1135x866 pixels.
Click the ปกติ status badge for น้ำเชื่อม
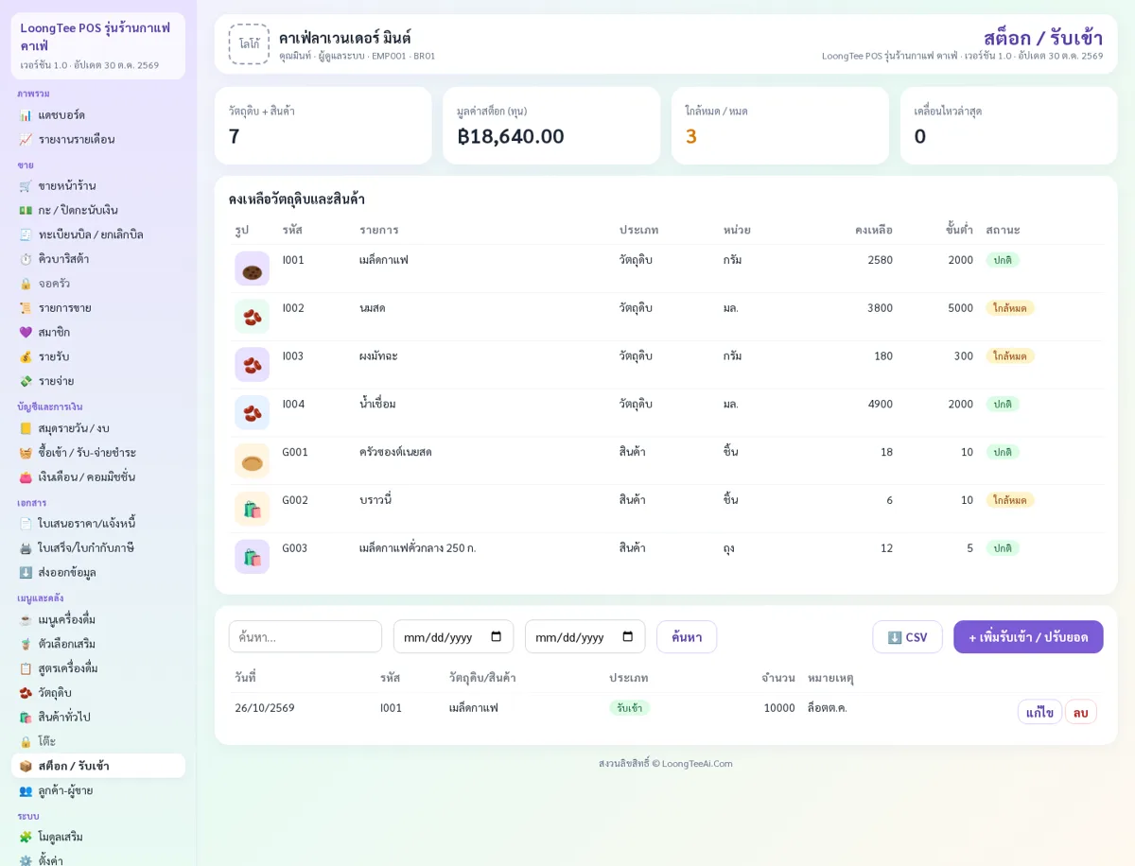pyautogui.click(x=1003, y=405)
